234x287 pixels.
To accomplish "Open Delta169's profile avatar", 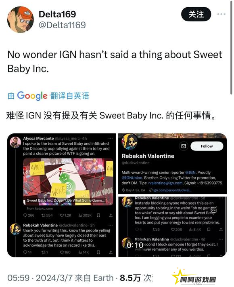I will [20, 19].
